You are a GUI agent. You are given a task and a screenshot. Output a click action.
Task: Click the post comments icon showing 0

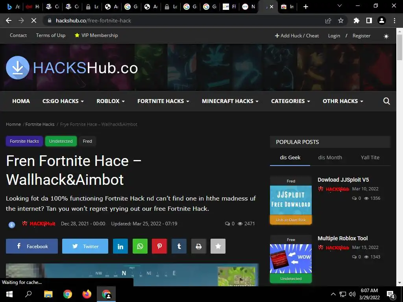click(227, 224)
